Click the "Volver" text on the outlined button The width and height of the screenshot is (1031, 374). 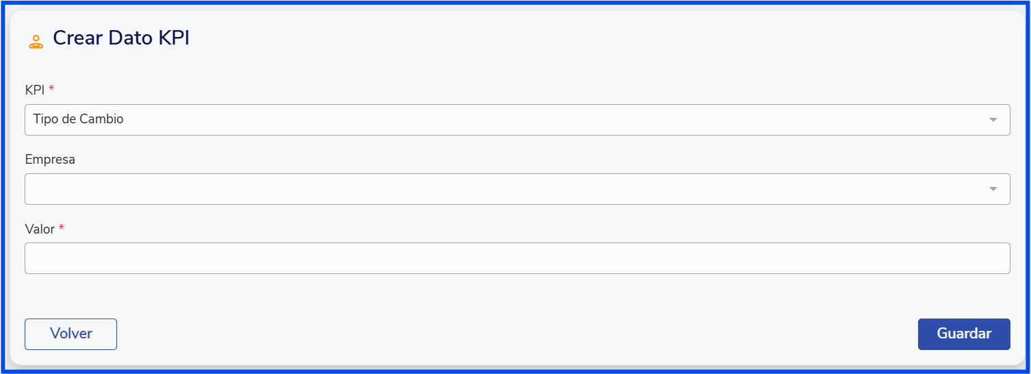click(71, 334)
